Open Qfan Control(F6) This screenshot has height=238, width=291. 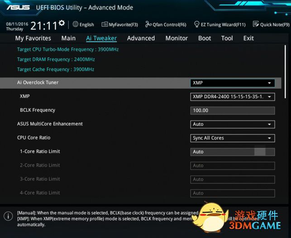pyautogui.click(x=166, y=24)
